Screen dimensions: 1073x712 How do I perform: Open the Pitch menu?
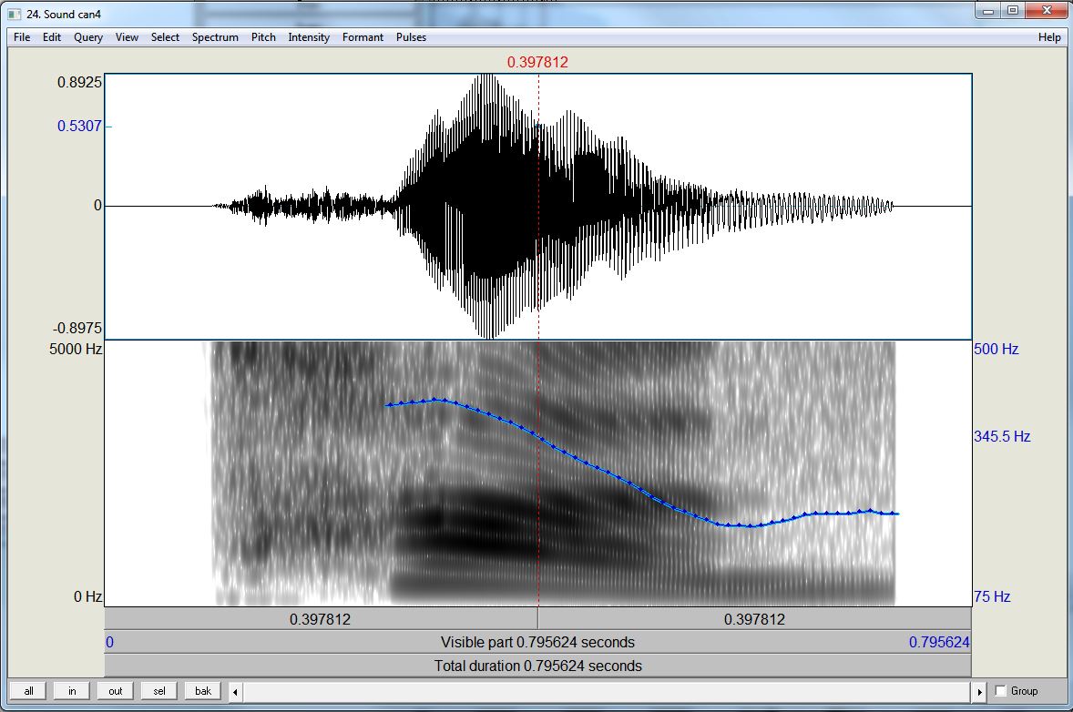pyautogui.click(x=263, y=37)
